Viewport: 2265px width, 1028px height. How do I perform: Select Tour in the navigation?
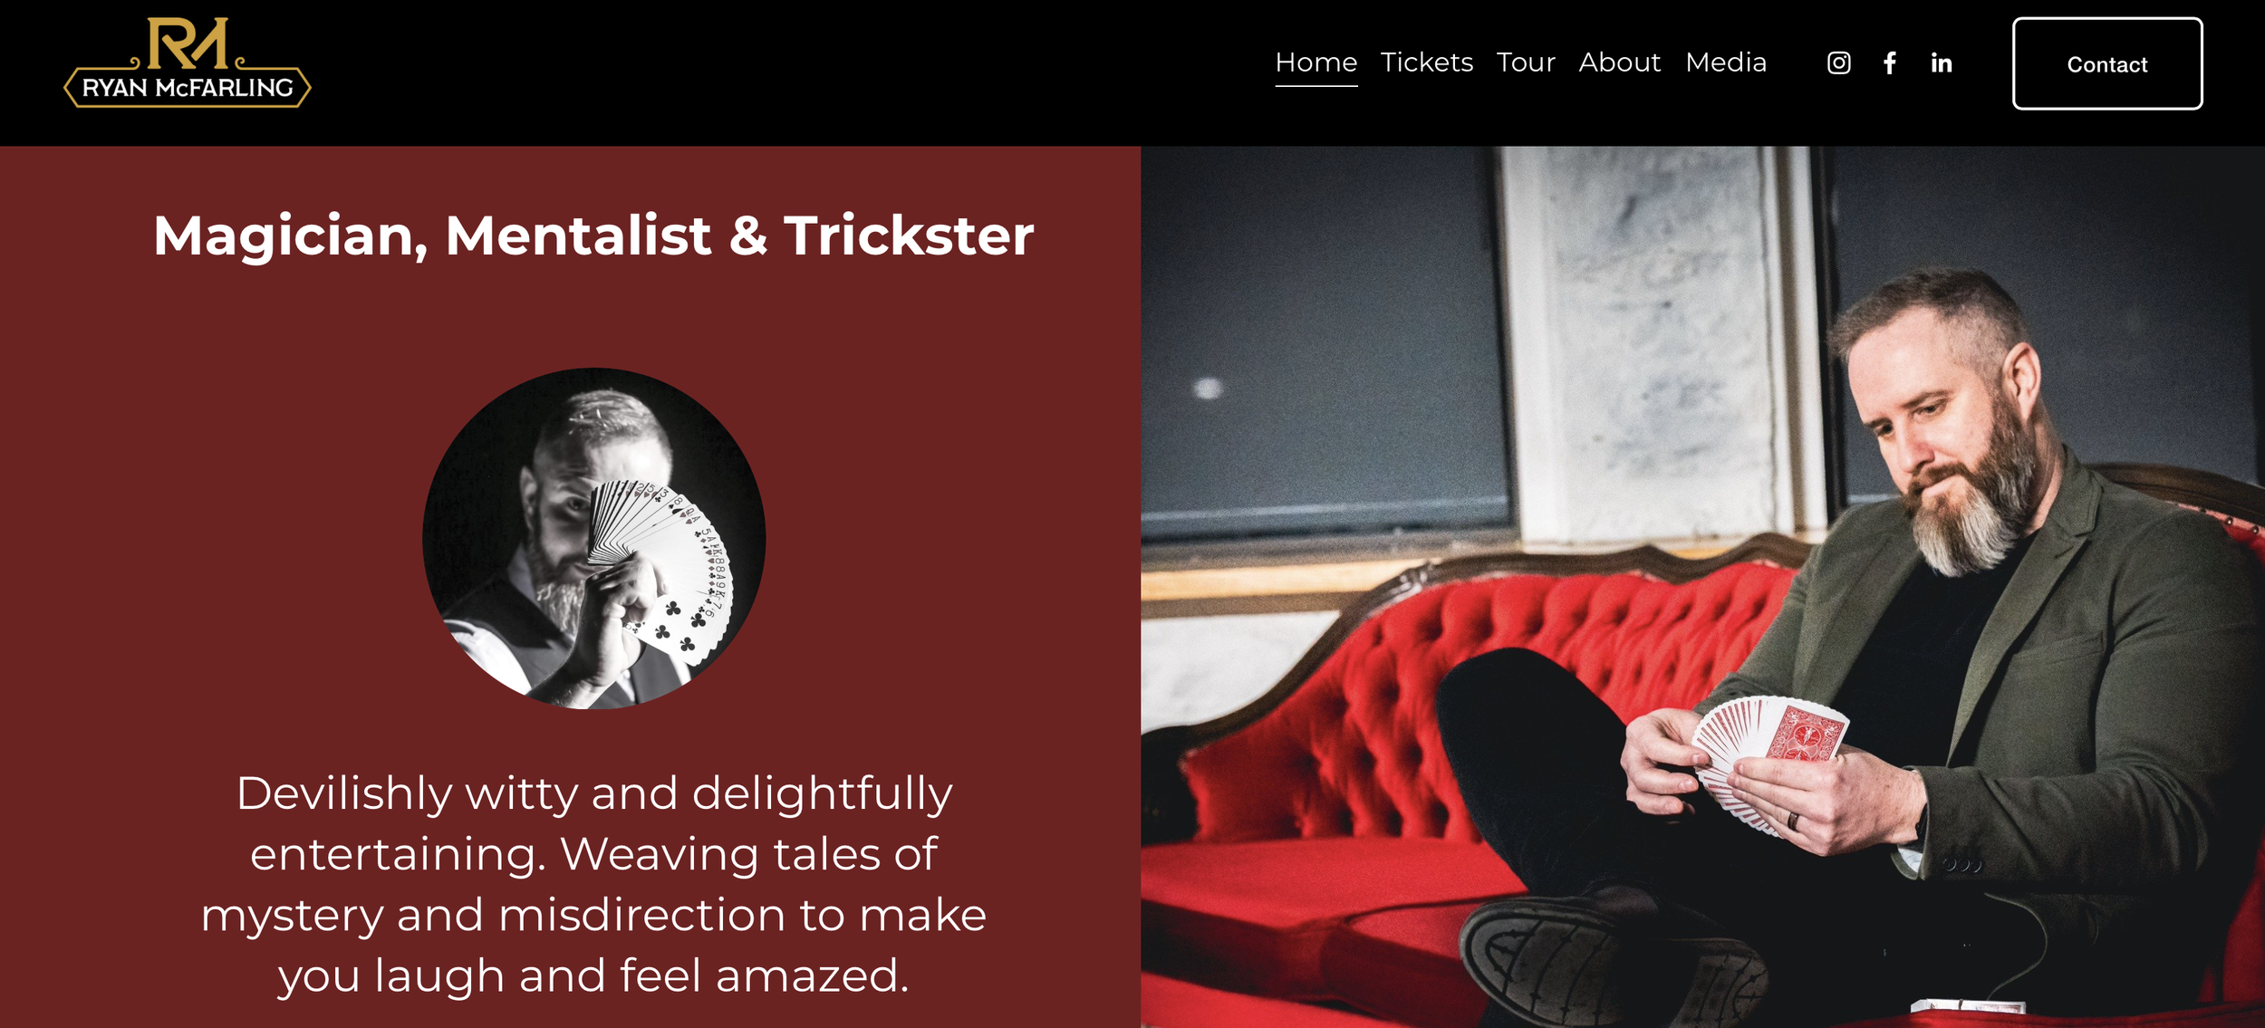point(1526,62)
